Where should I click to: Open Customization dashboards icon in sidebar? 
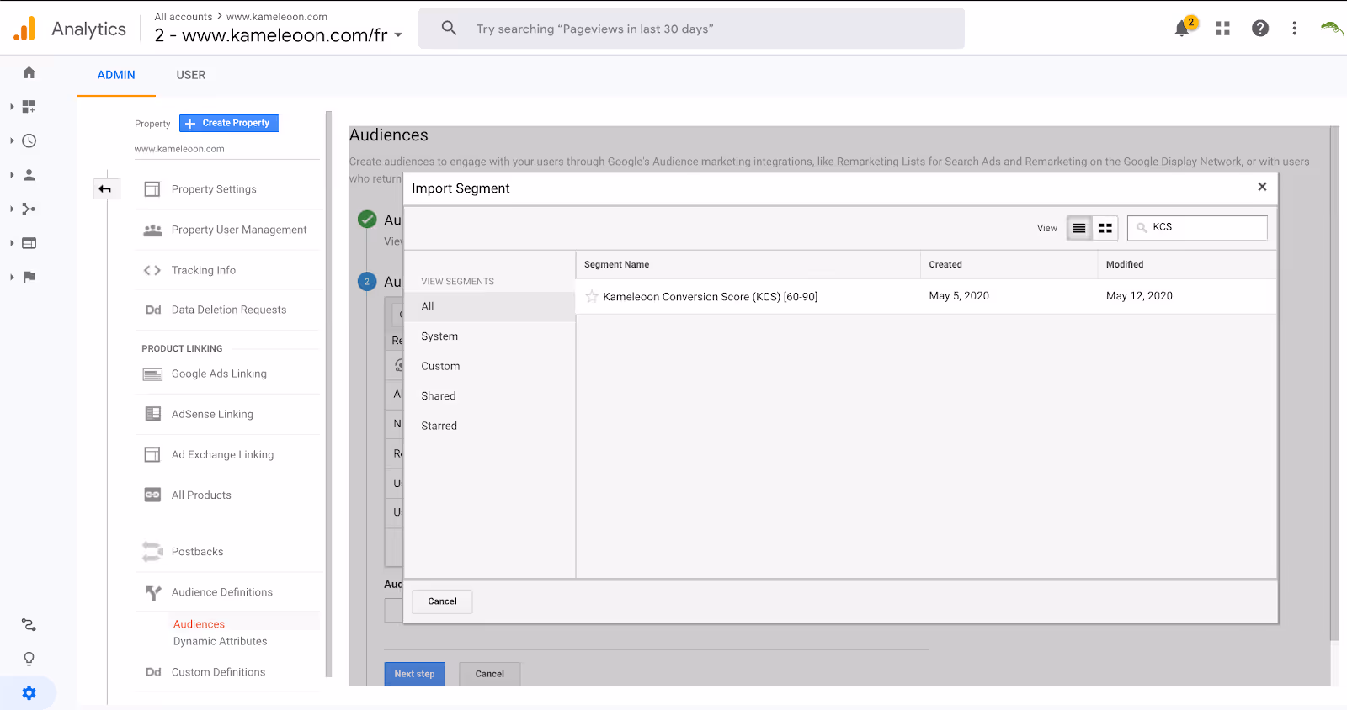[29, 107]
